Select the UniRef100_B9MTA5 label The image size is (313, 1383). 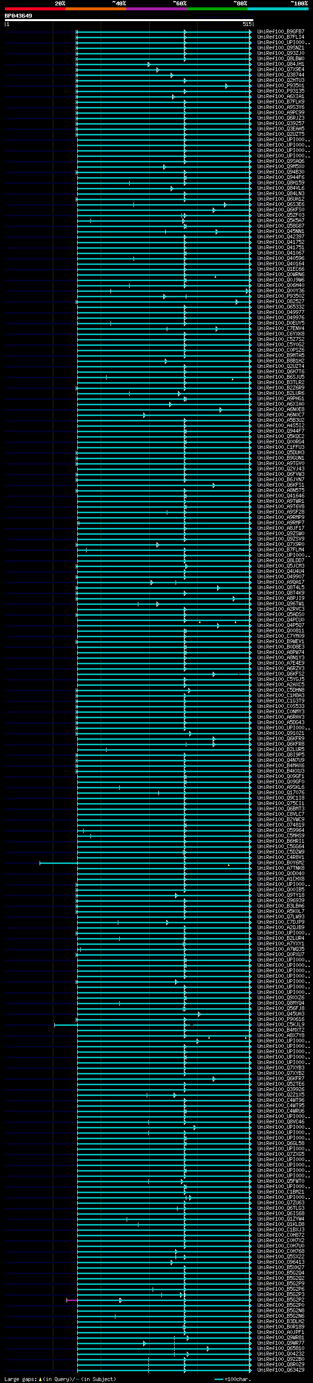(x=281, y=355)
